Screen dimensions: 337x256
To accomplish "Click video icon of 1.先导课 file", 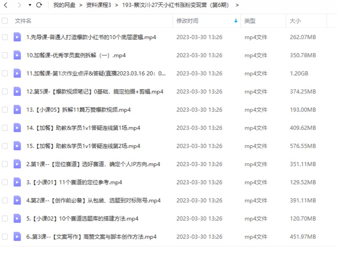I will tap(17, 37).
